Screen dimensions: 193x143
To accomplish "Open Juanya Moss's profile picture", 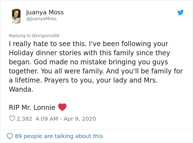I will click(16, 16).
